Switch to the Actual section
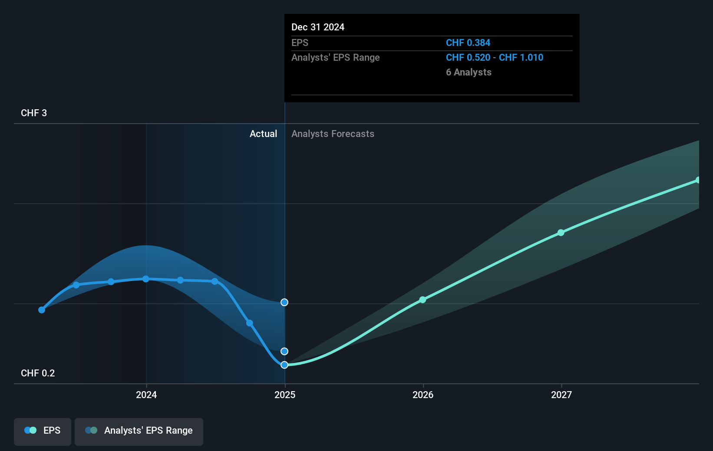Viewport: 713px width, 451px height. (x=263, y=134)
